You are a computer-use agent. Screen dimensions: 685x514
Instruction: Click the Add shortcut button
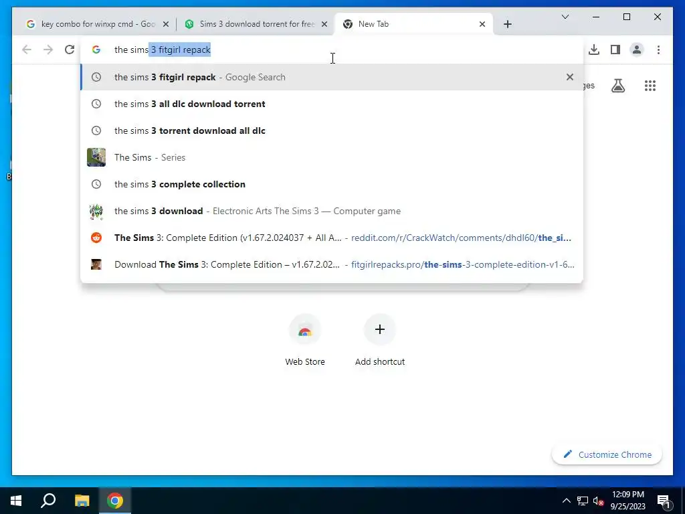[380, 339]
